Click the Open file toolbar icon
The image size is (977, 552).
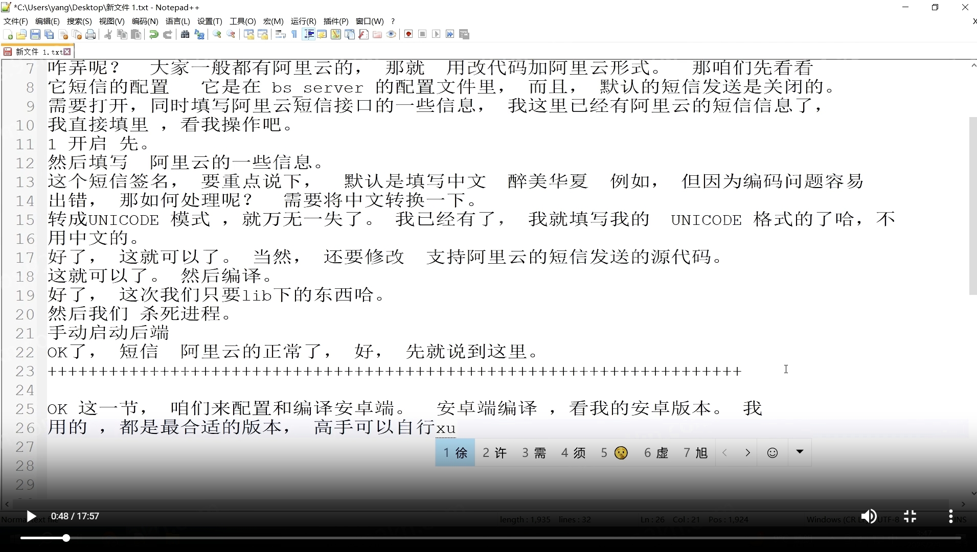[21, 34]
